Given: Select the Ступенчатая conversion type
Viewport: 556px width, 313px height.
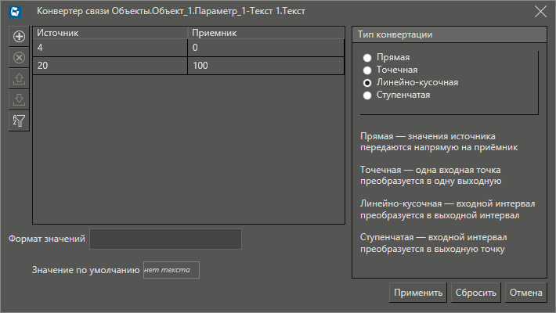Looking at the screenshot, I should tap(366, 95).
